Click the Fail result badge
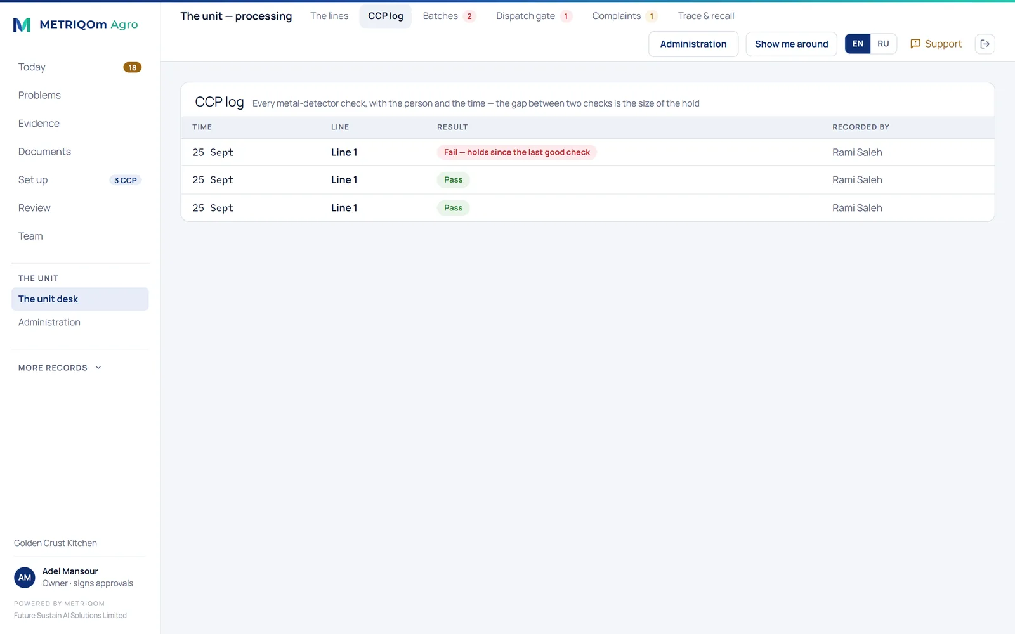This screenshot has height=634, width=1015. 516,152
